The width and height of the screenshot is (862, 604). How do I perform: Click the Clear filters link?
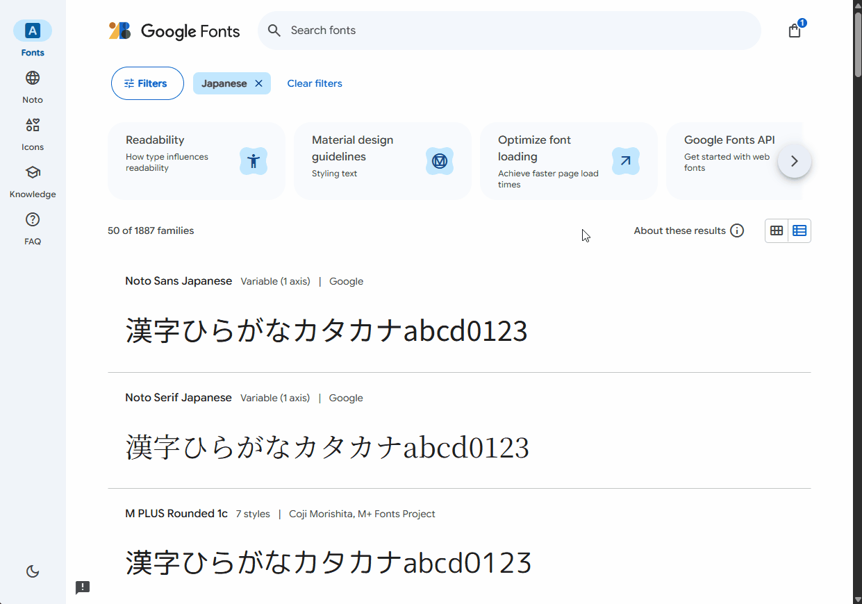tap(315, 83)
